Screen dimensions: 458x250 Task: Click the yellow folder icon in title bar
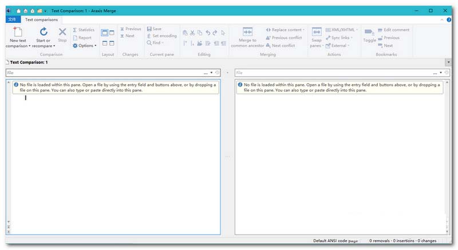[x=40, y=11]
